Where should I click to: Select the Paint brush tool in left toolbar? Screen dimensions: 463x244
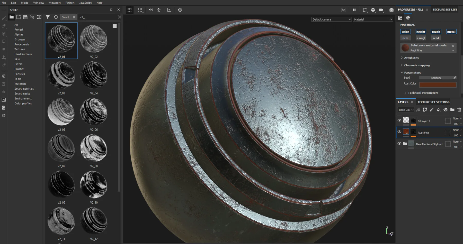click(x=4, y=18)
